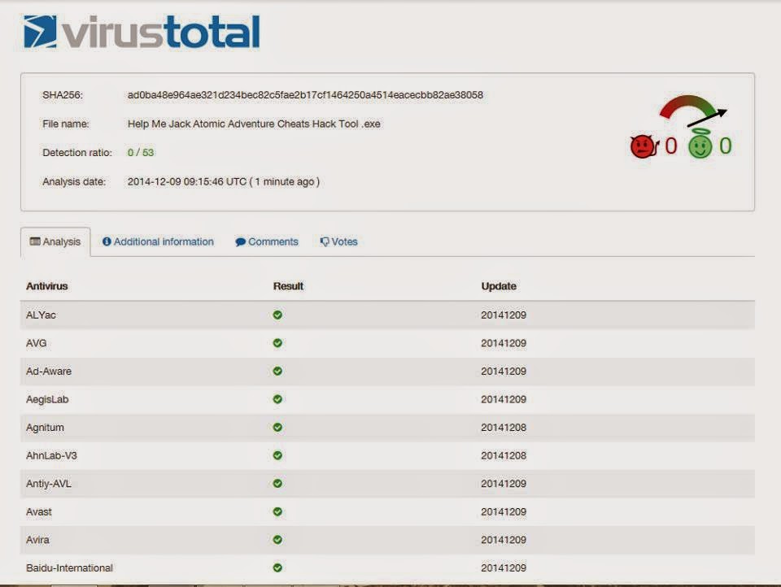Click the Update column header

[x=499, y=286]
